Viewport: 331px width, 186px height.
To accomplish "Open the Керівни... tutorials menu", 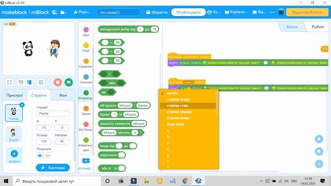I will click(236, 12).
